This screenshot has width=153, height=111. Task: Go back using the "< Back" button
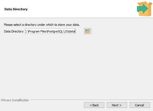(x=94, y=105)
